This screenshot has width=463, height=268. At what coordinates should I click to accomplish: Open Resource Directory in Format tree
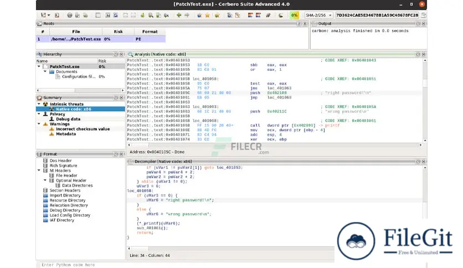68,200
